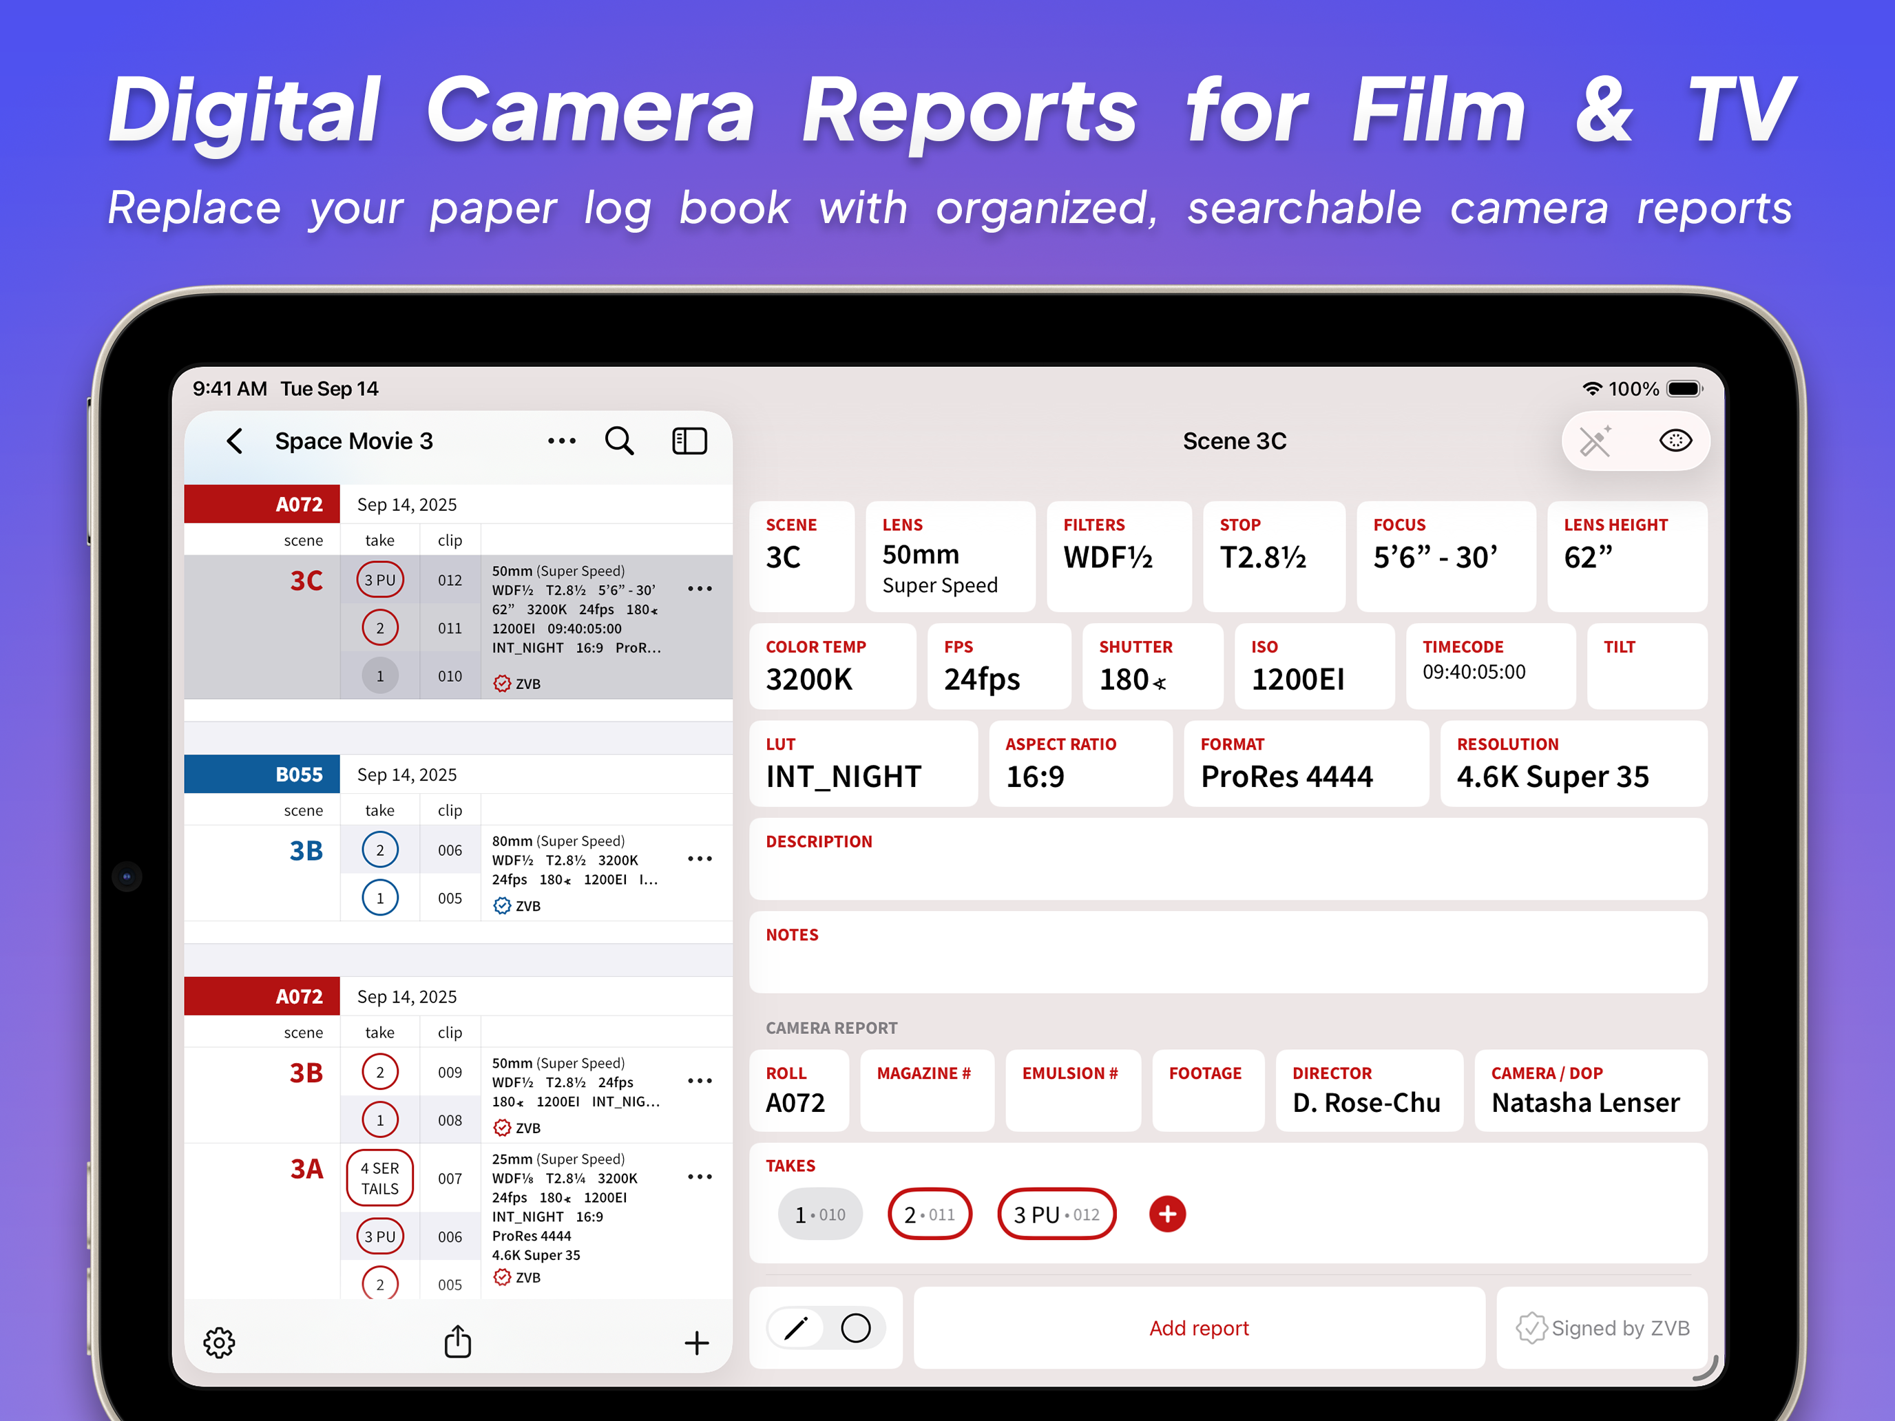
Task: Switch to the pencil draw mode
Action: pyautogui.click(x=796, y=1329)
